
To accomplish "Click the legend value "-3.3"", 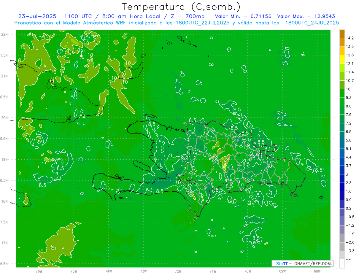I will (x=350, y=251).
